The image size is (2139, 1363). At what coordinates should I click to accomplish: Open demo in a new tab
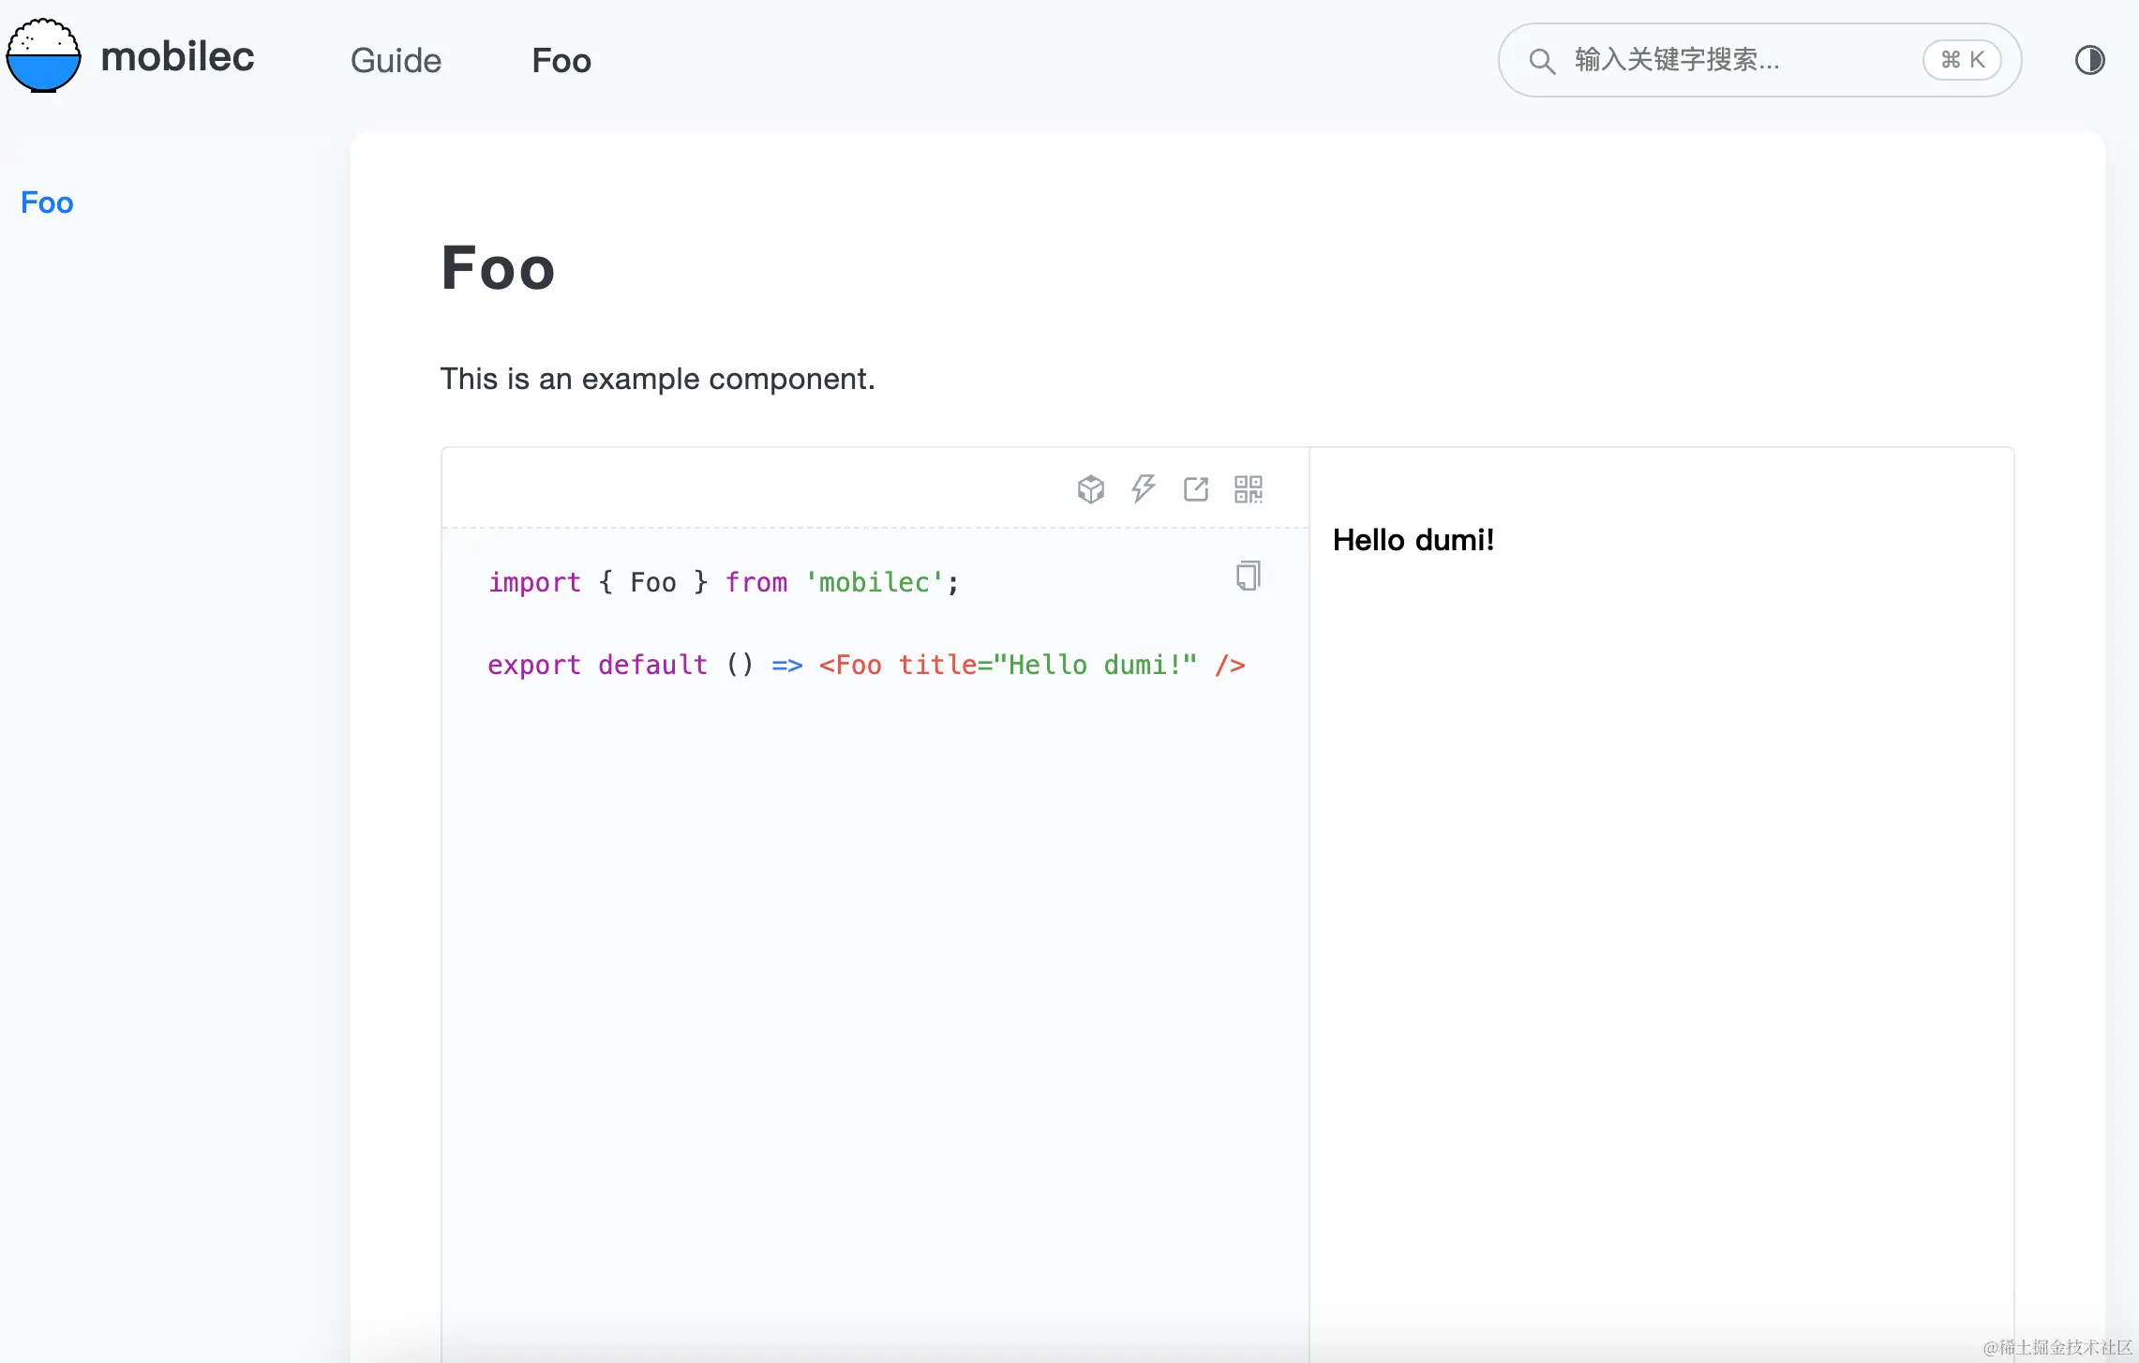click(x=1195, y=488)
